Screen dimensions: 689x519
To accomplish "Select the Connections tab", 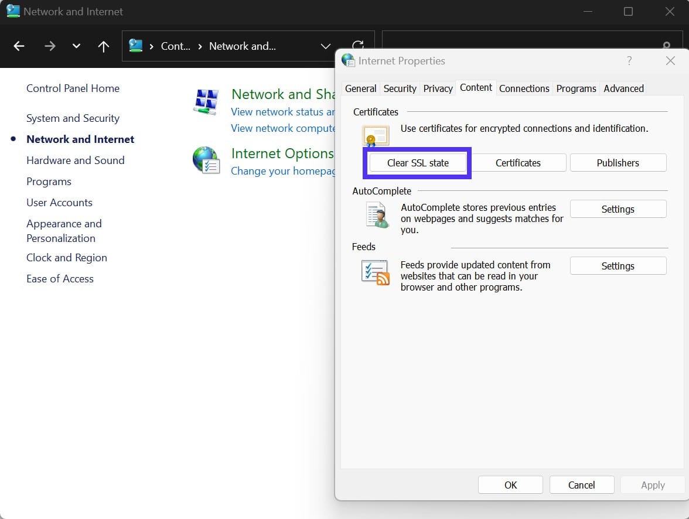I will pos(524,88).
